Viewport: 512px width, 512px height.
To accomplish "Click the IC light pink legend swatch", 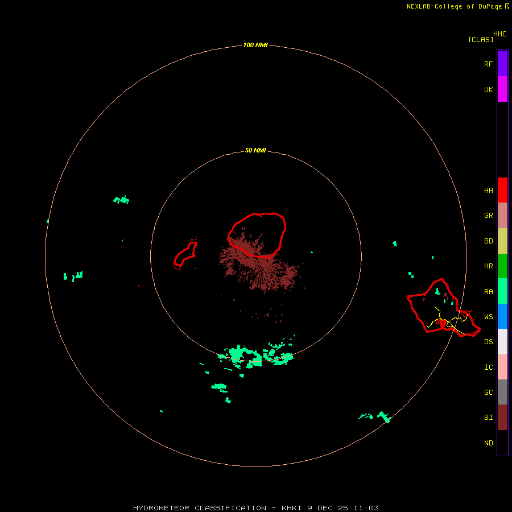I will (502, 367).
